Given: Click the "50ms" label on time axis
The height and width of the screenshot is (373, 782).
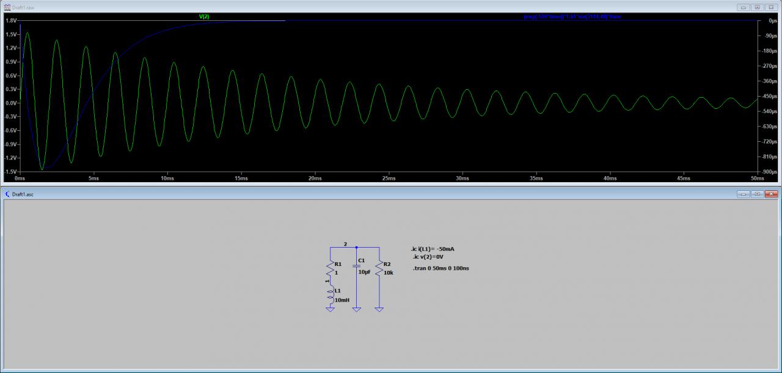Looking at the screenshot, I should [757, 179].
